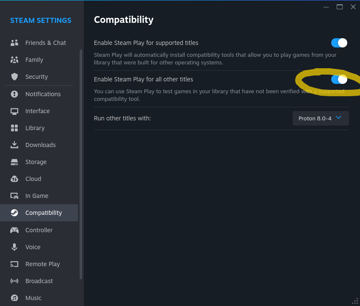The width and height of the screenshot is (360, 306).
Task: Click the STEAM SETTINGS heading
Action: 41,20
